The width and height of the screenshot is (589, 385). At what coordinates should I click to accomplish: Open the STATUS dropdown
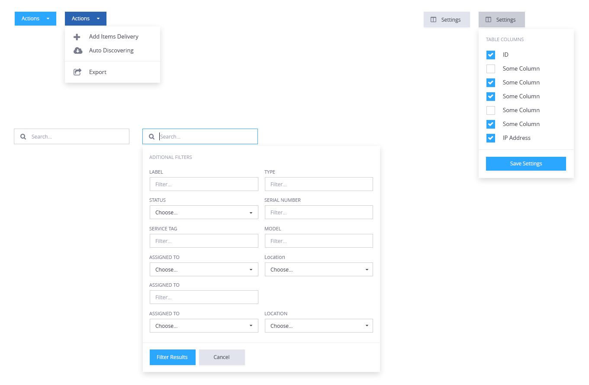(204, 212)
